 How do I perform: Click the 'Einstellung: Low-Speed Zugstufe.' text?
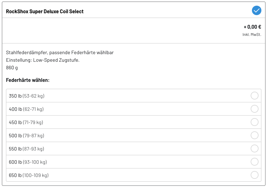click(43, 60)
